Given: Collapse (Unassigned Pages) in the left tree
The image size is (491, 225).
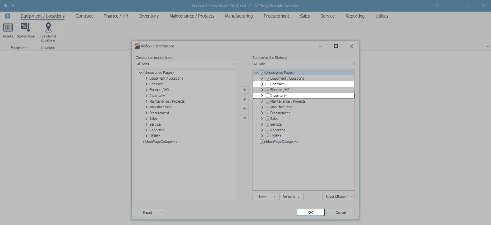Looking at the screenshot, I should pyautogui.click(x=140, y=73).
